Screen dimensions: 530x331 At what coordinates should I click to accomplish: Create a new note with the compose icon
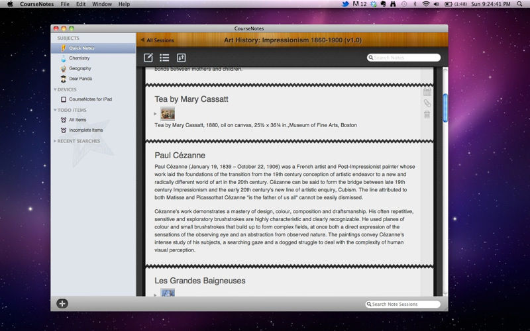click(148, 58)
